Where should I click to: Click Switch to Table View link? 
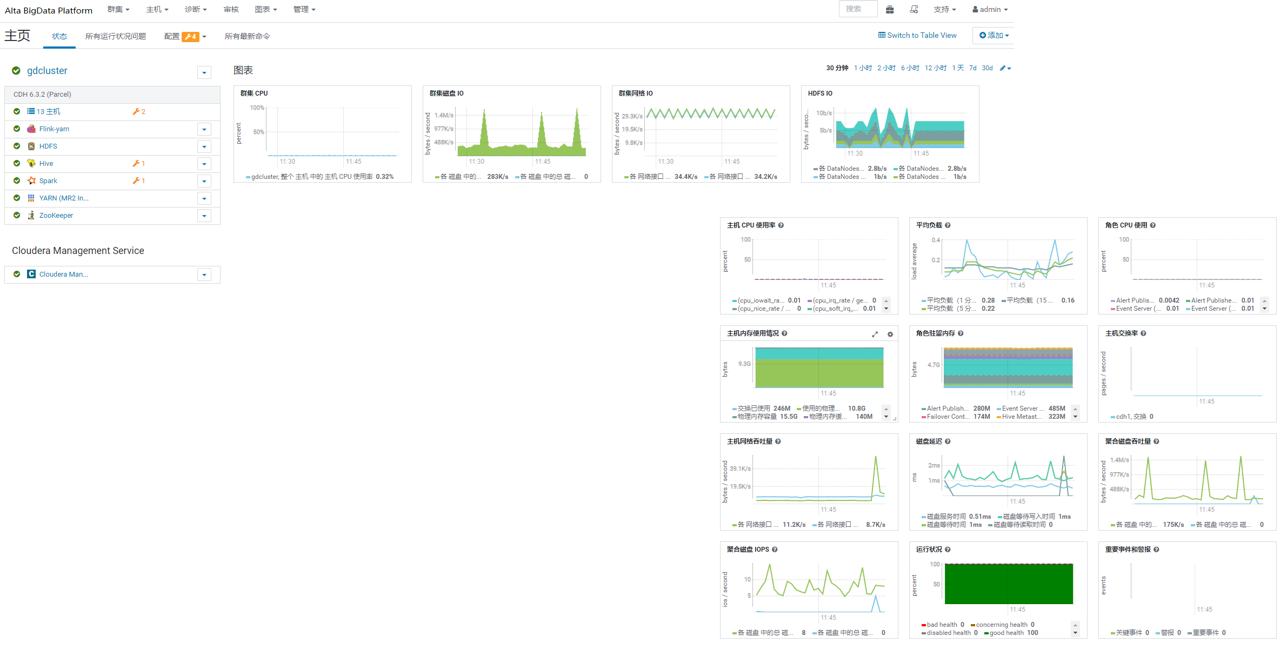[x=917, y=35]
